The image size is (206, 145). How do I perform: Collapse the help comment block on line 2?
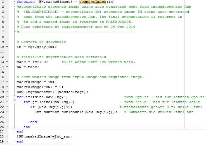tap(15, 7)
